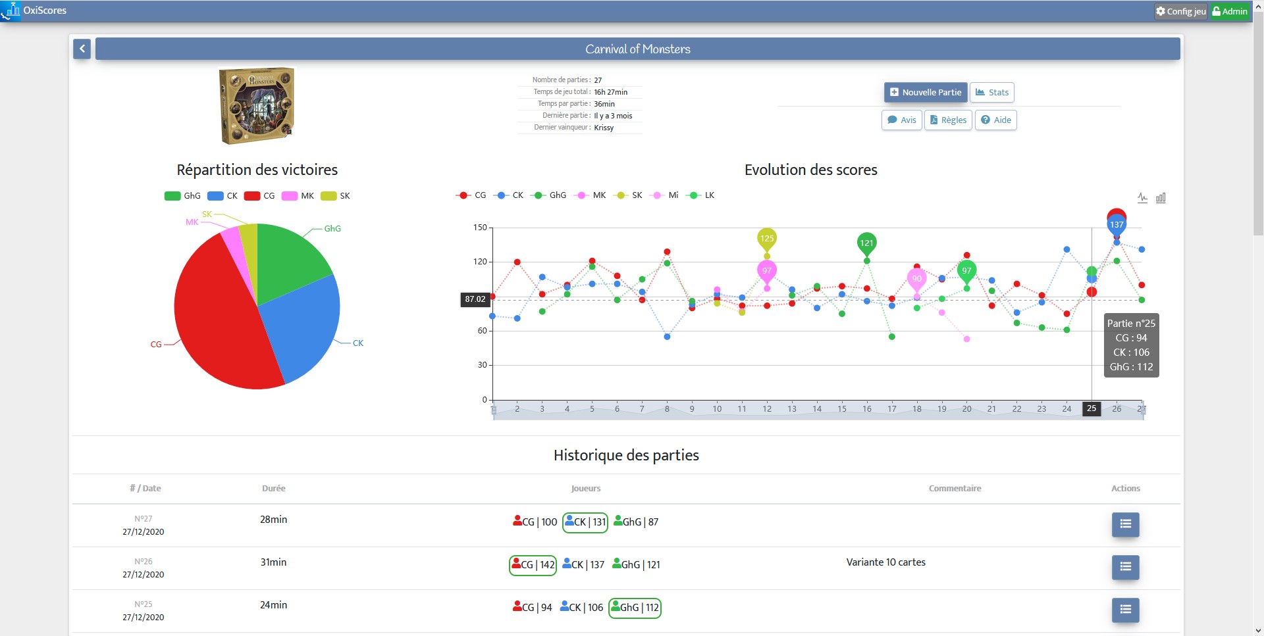Image resolution: width=1264 pixels, height=636 pixels.
Task: Open the Stats page
Action: [992, 93]
